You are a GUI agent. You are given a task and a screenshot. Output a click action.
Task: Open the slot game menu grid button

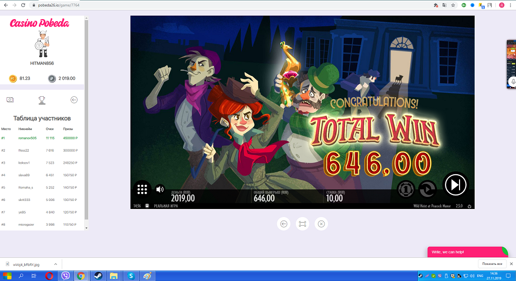(x=142, y=189)
